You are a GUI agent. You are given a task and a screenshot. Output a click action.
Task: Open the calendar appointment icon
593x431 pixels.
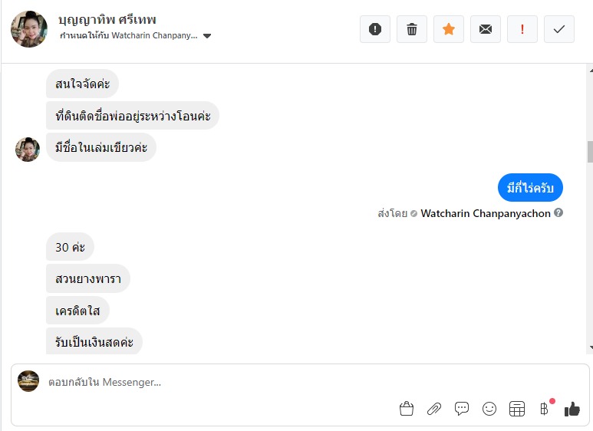pos(517,409)
